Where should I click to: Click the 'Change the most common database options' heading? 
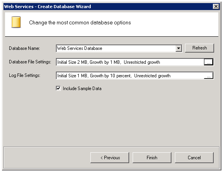click(x=80, y=23)
